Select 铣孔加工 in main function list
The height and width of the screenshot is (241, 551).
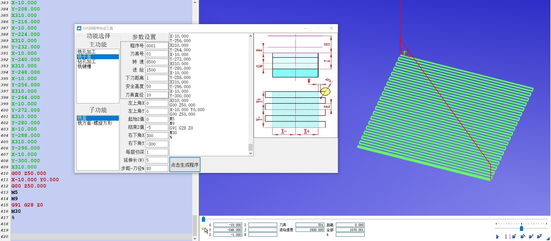pos(87,52)
